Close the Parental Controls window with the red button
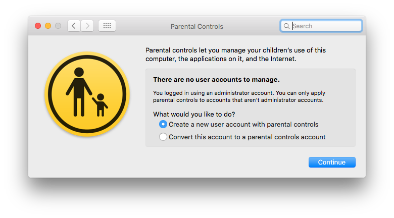The image size is (394, 218). point(38,26)
